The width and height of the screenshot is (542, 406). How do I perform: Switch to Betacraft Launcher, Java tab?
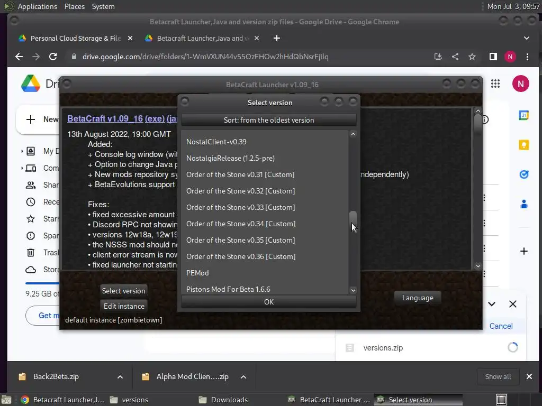(203, 38)
